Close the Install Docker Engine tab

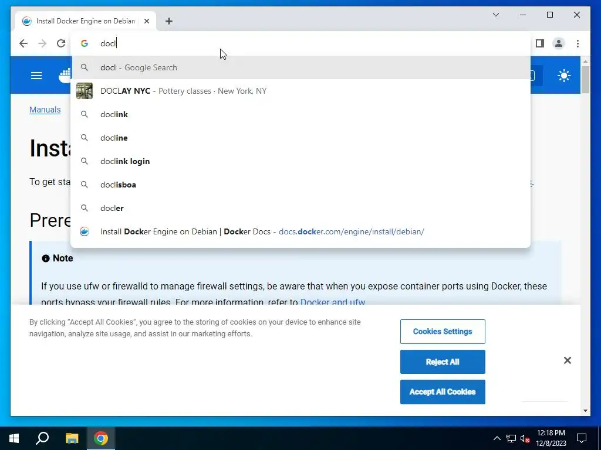146,21
